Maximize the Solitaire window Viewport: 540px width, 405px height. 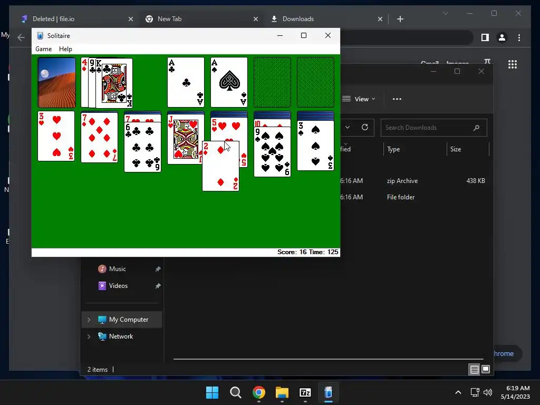coord(304,35)
